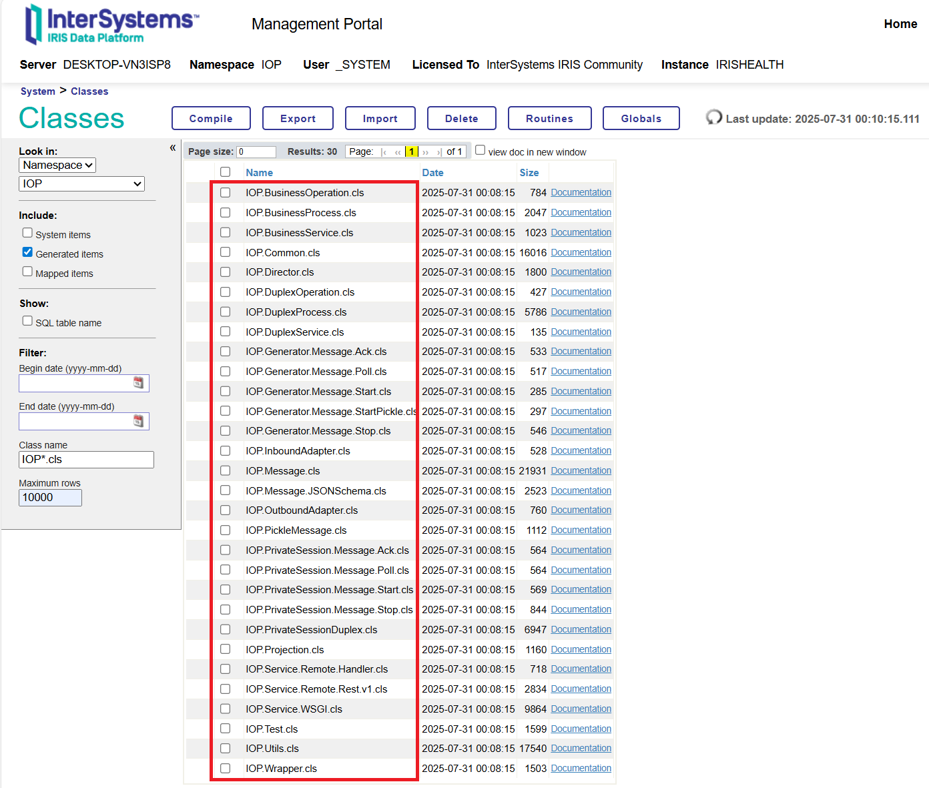Go to the Home menu link
The image size is (929, 788).
[x=900, y=24]
